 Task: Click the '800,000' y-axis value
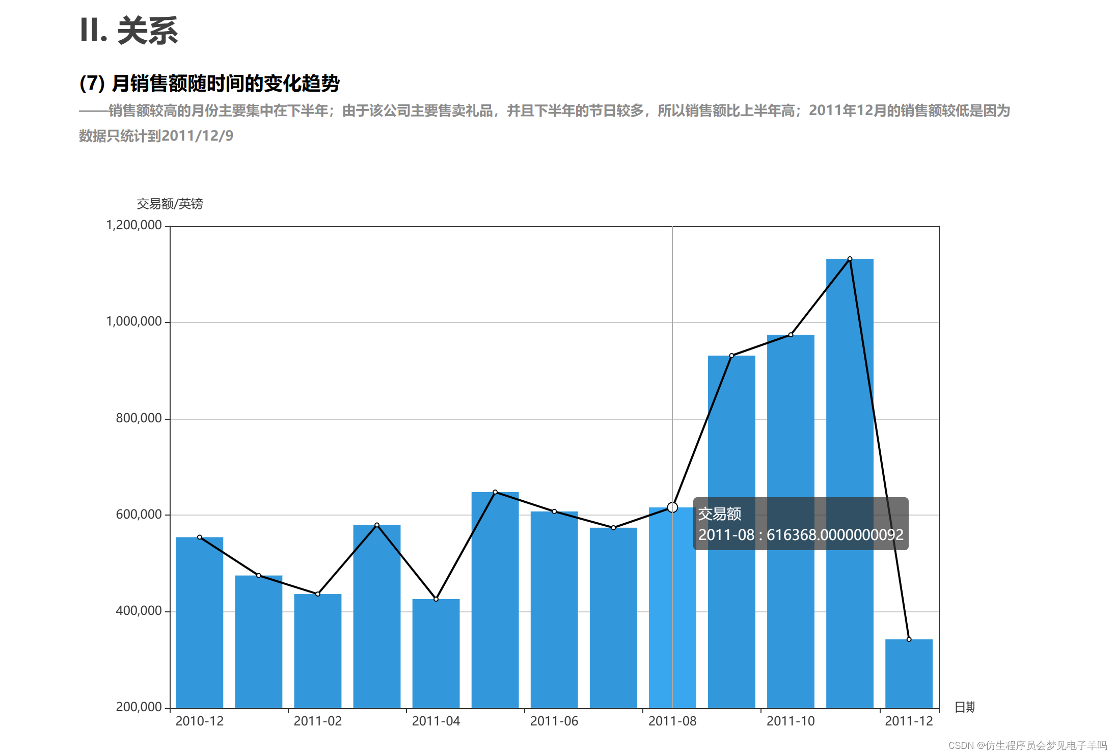pyautogui.click(x=139, y=418)
